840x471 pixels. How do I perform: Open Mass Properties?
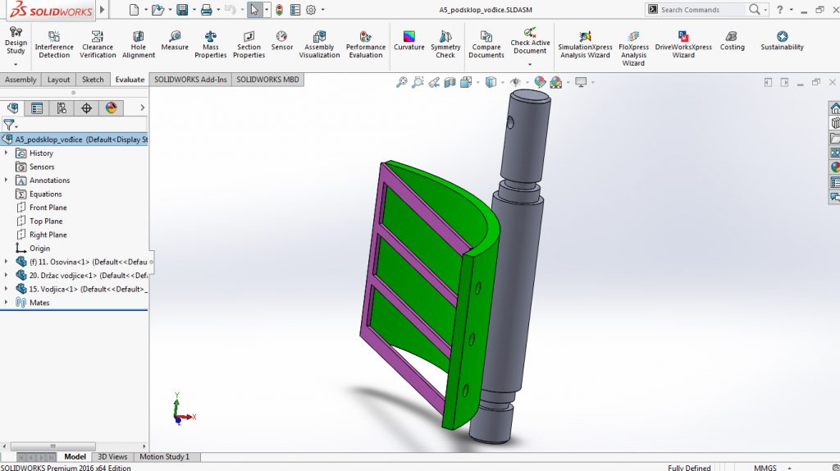211,44
